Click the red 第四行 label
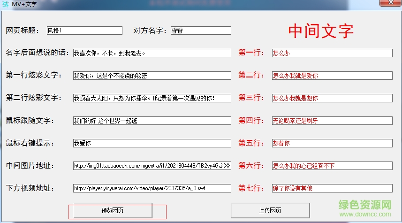 (x=251, y=120)
